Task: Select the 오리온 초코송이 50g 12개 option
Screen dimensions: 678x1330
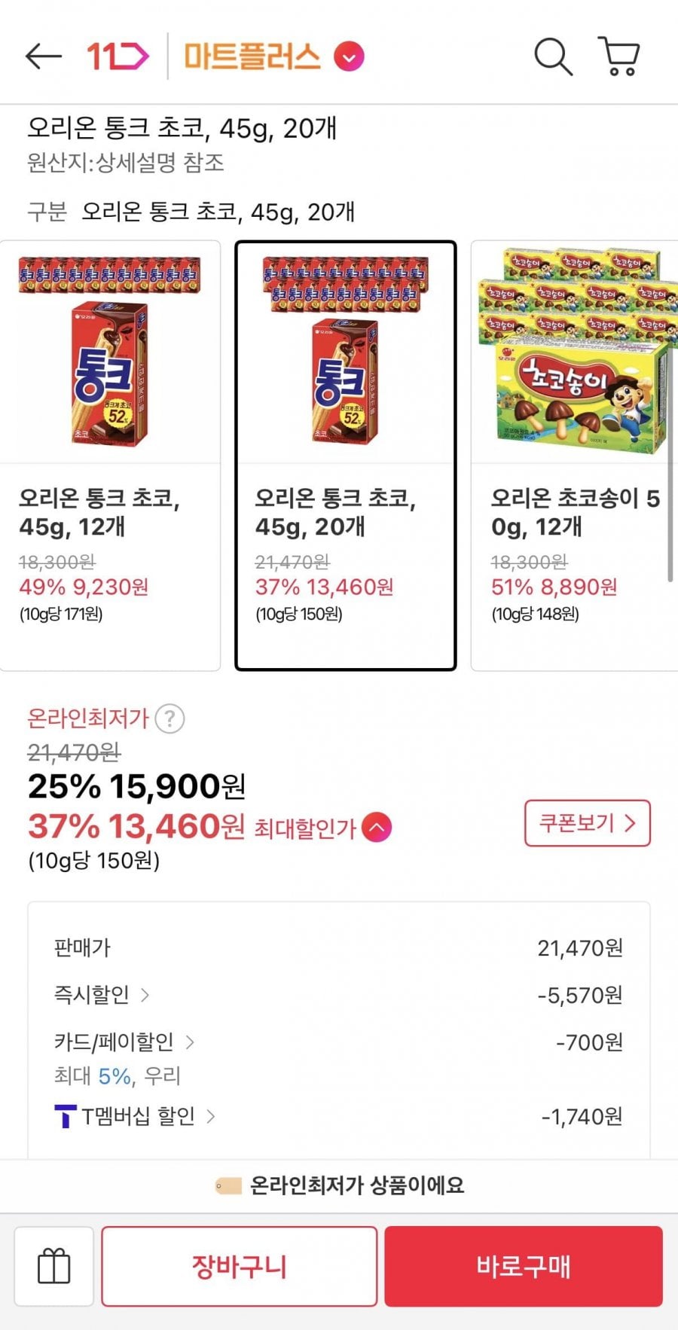Action: 574,455
